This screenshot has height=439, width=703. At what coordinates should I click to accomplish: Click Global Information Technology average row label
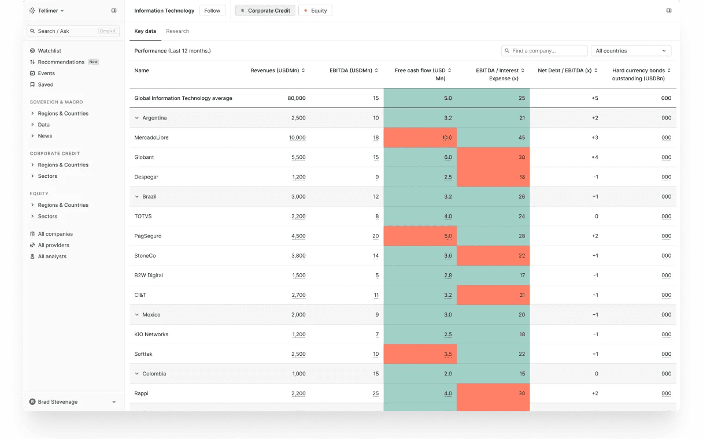pyautogui.click(x=183, y=98)
